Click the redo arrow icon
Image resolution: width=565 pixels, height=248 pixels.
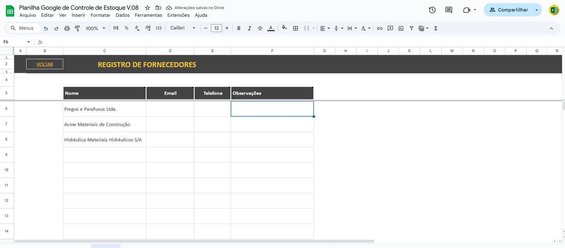(56, 28)
